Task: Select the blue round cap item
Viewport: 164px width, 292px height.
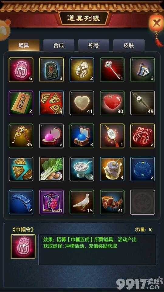Action: click(x=143, y=169)
